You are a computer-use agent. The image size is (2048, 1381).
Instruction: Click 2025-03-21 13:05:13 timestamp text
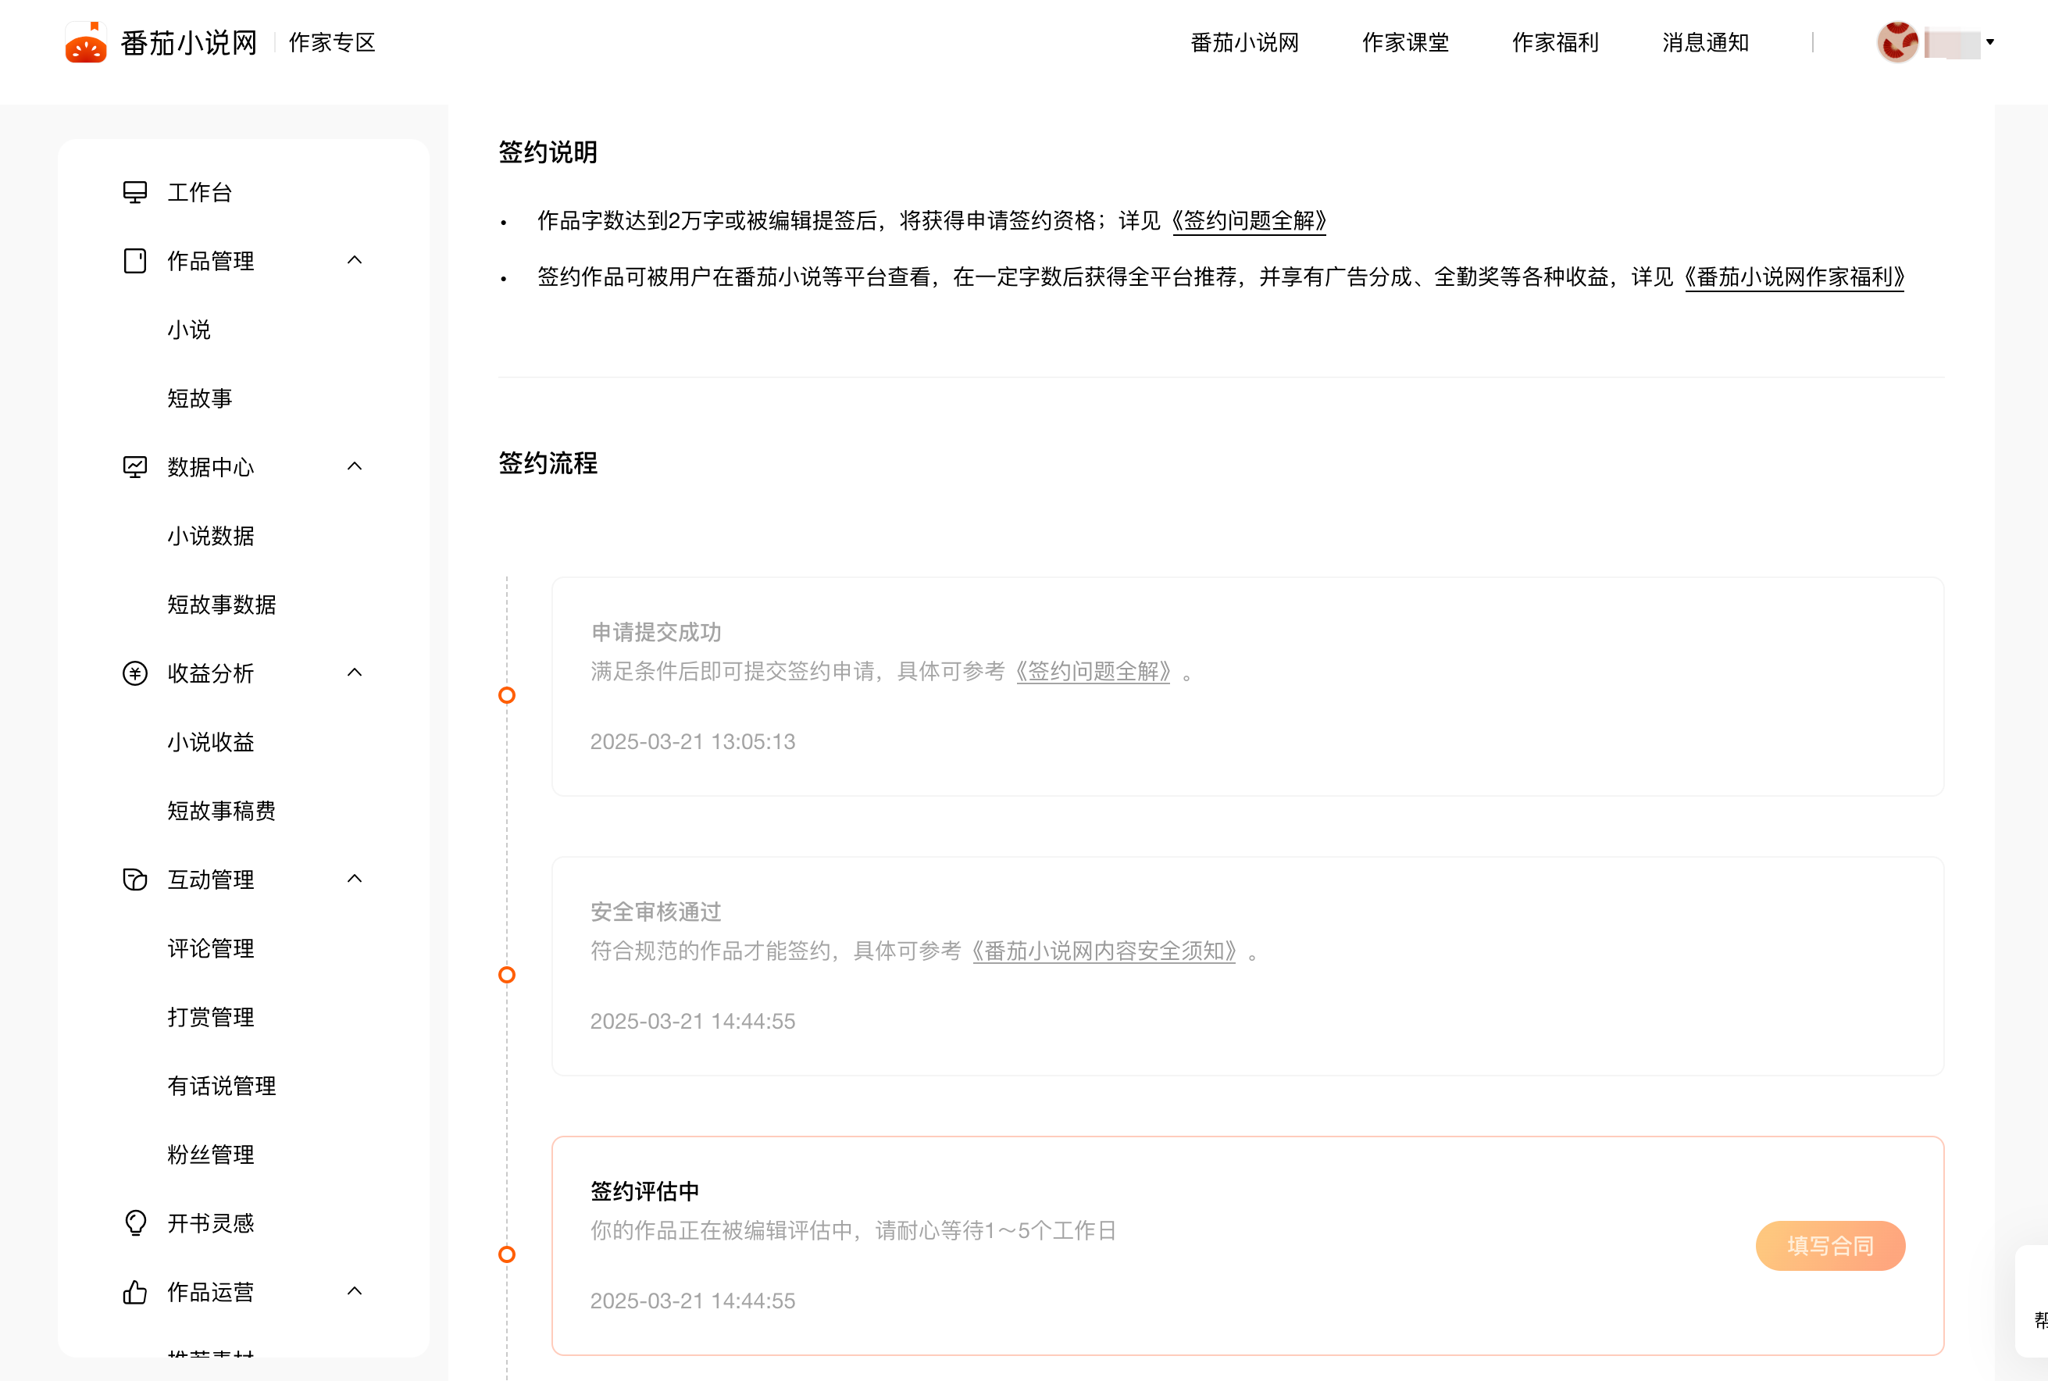(692, 741)
